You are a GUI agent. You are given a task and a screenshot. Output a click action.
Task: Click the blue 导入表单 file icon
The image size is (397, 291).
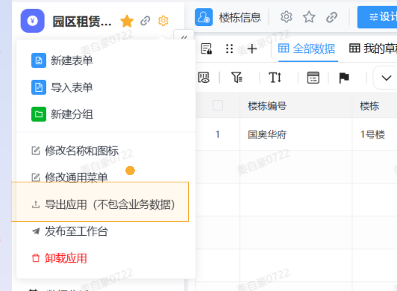coord(39,87)
